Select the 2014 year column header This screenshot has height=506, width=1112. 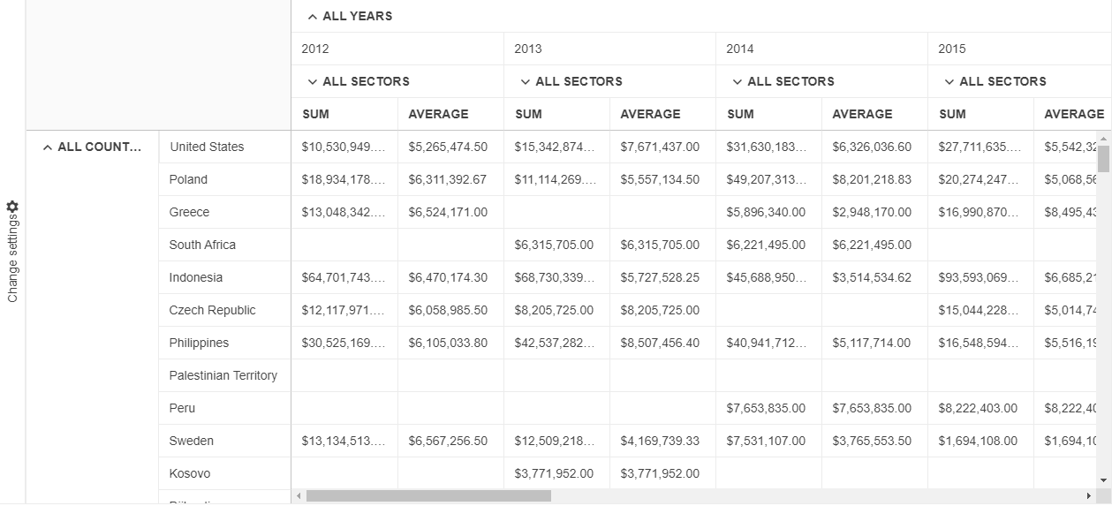(x=740, y=49)
